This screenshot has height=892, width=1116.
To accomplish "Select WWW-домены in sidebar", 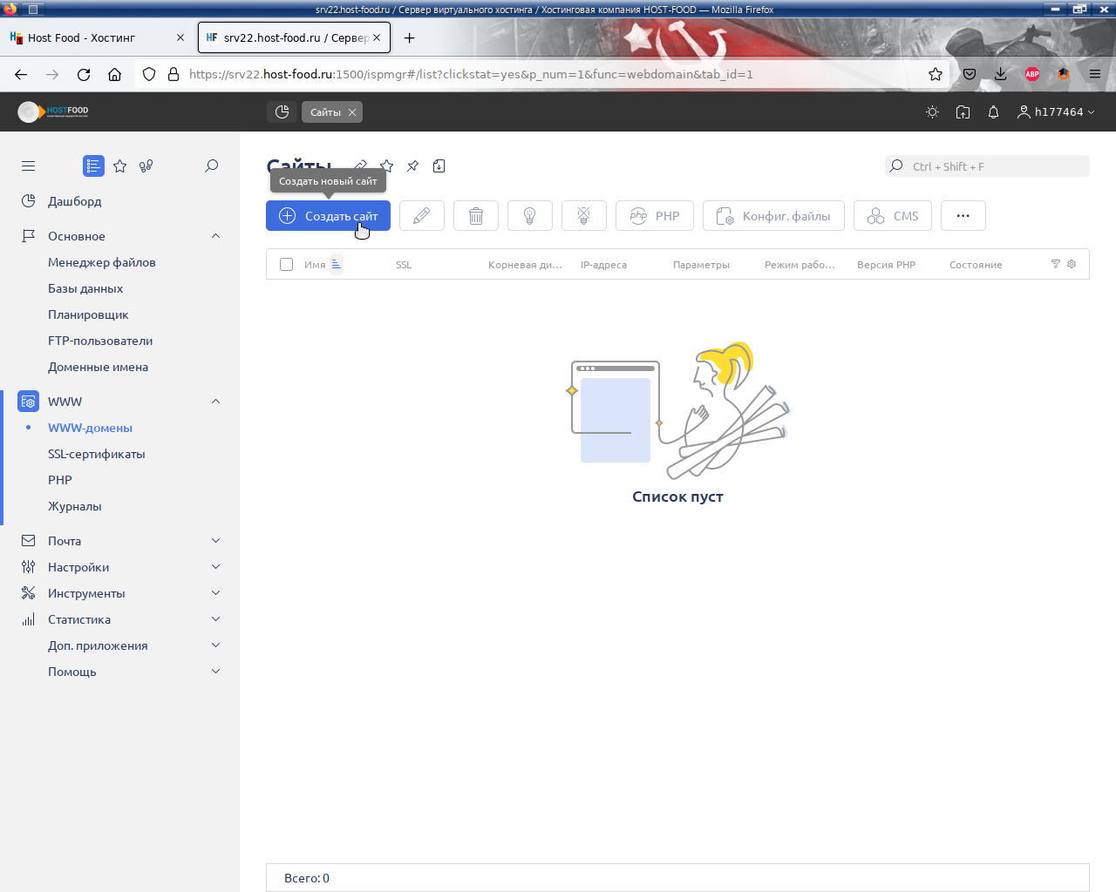I will pyautogui.click(x=90, y=428).
